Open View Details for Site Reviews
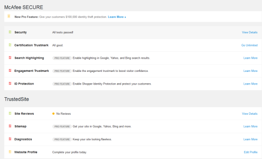 [250, 113]
